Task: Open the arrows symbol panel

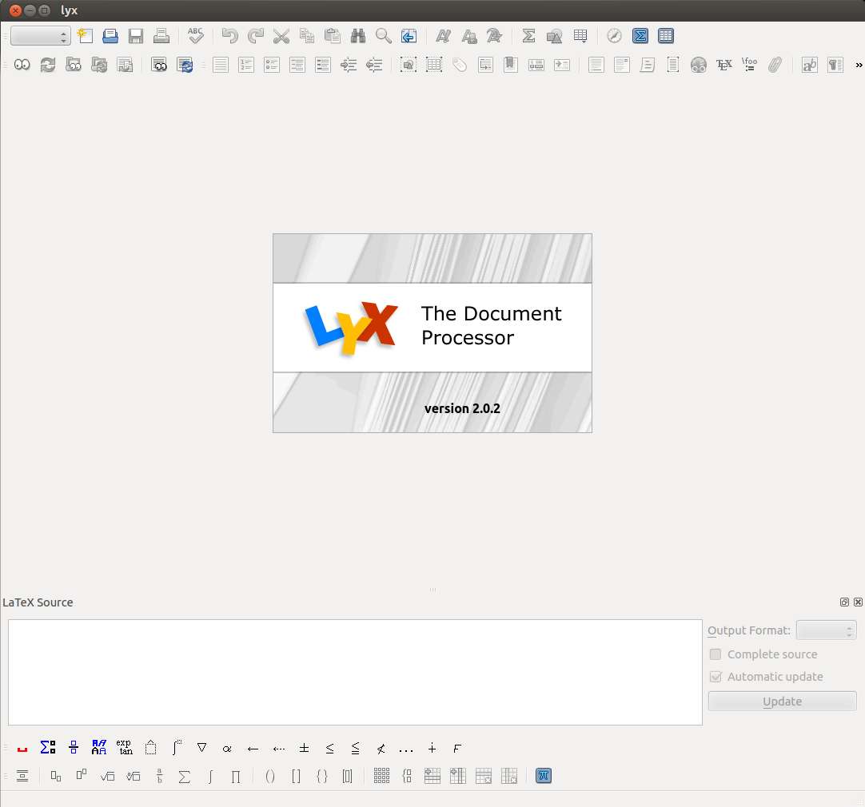Action: coord(253,749)
